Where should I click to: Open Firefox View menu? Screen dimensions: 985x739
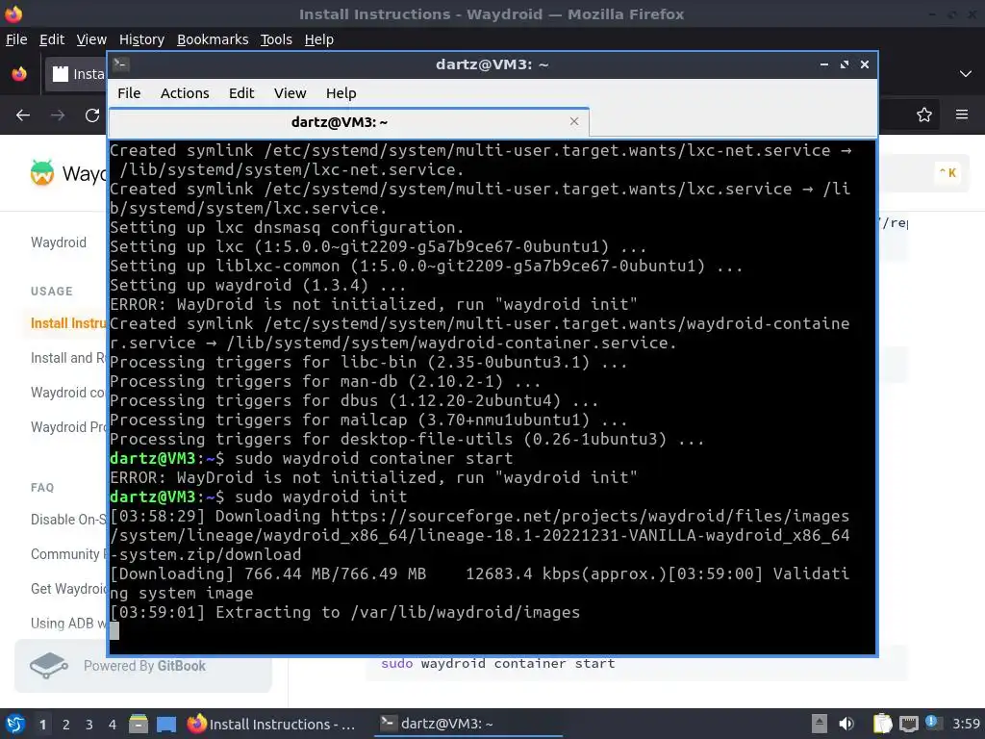91,39
